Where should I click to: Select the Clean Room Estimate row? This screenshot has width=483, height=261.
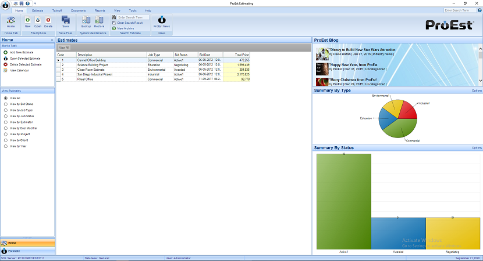(153, 70)
